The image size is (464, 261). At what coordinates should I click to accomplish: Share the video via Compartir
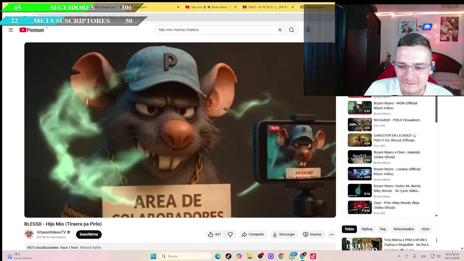pyautogui.click(x=253, y=234)
